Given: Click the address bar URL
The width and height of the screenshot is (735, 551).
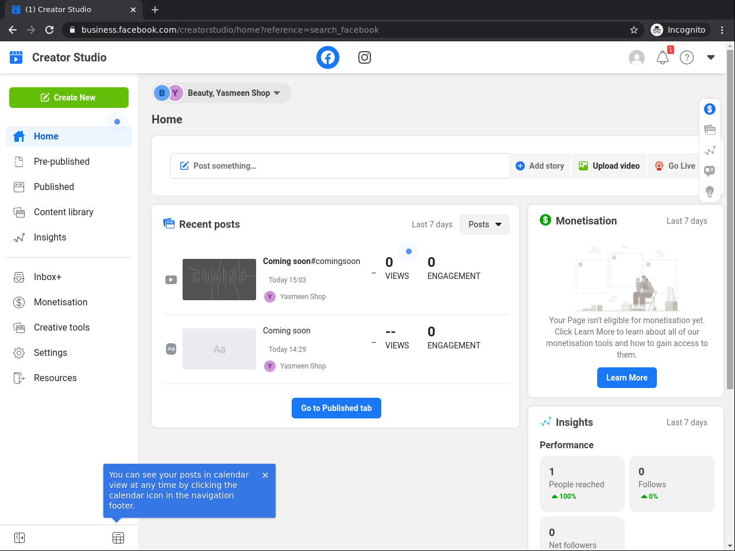Looking at the screenshot, I should point(230,30).
